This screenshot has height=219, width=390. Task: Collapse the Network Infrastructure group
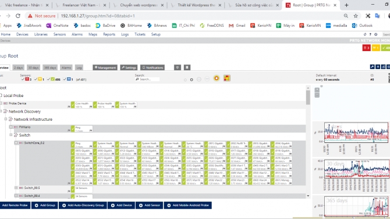pos(6,119)
